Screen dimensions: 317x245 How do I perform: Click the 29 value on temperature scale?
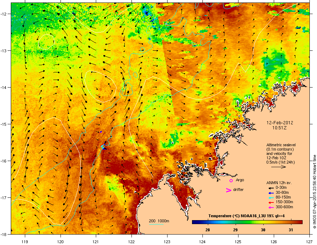click(x=235, y=230)
